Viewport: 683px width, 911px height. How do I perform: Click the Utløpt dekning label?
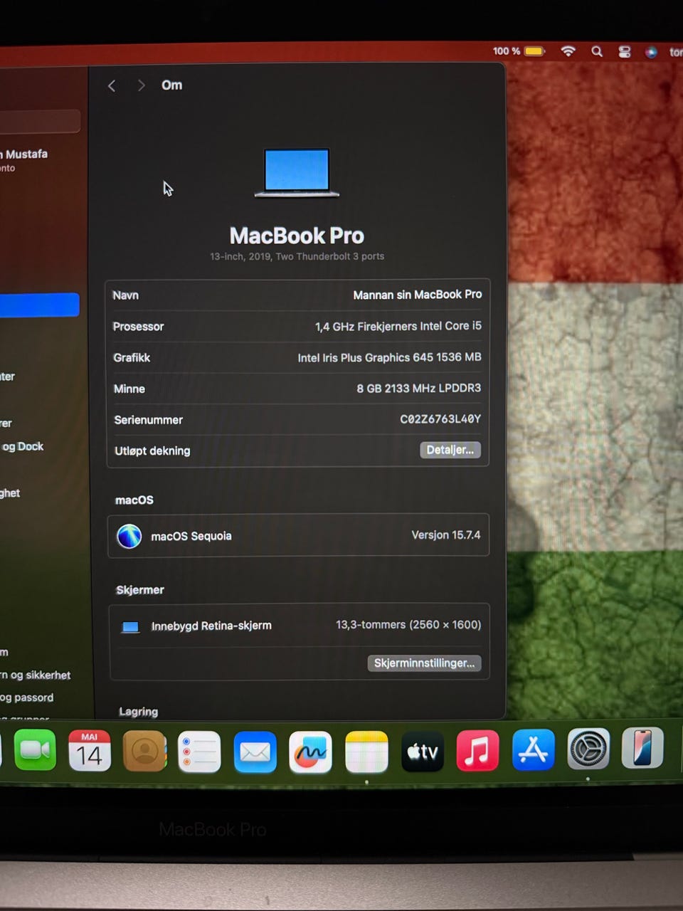pyautogui.click(x=152, y=451)
